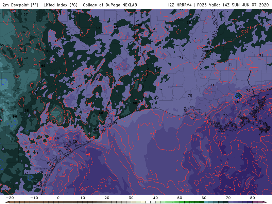Click the '65' dewpoint value at the map's left edge

point(2,45)
